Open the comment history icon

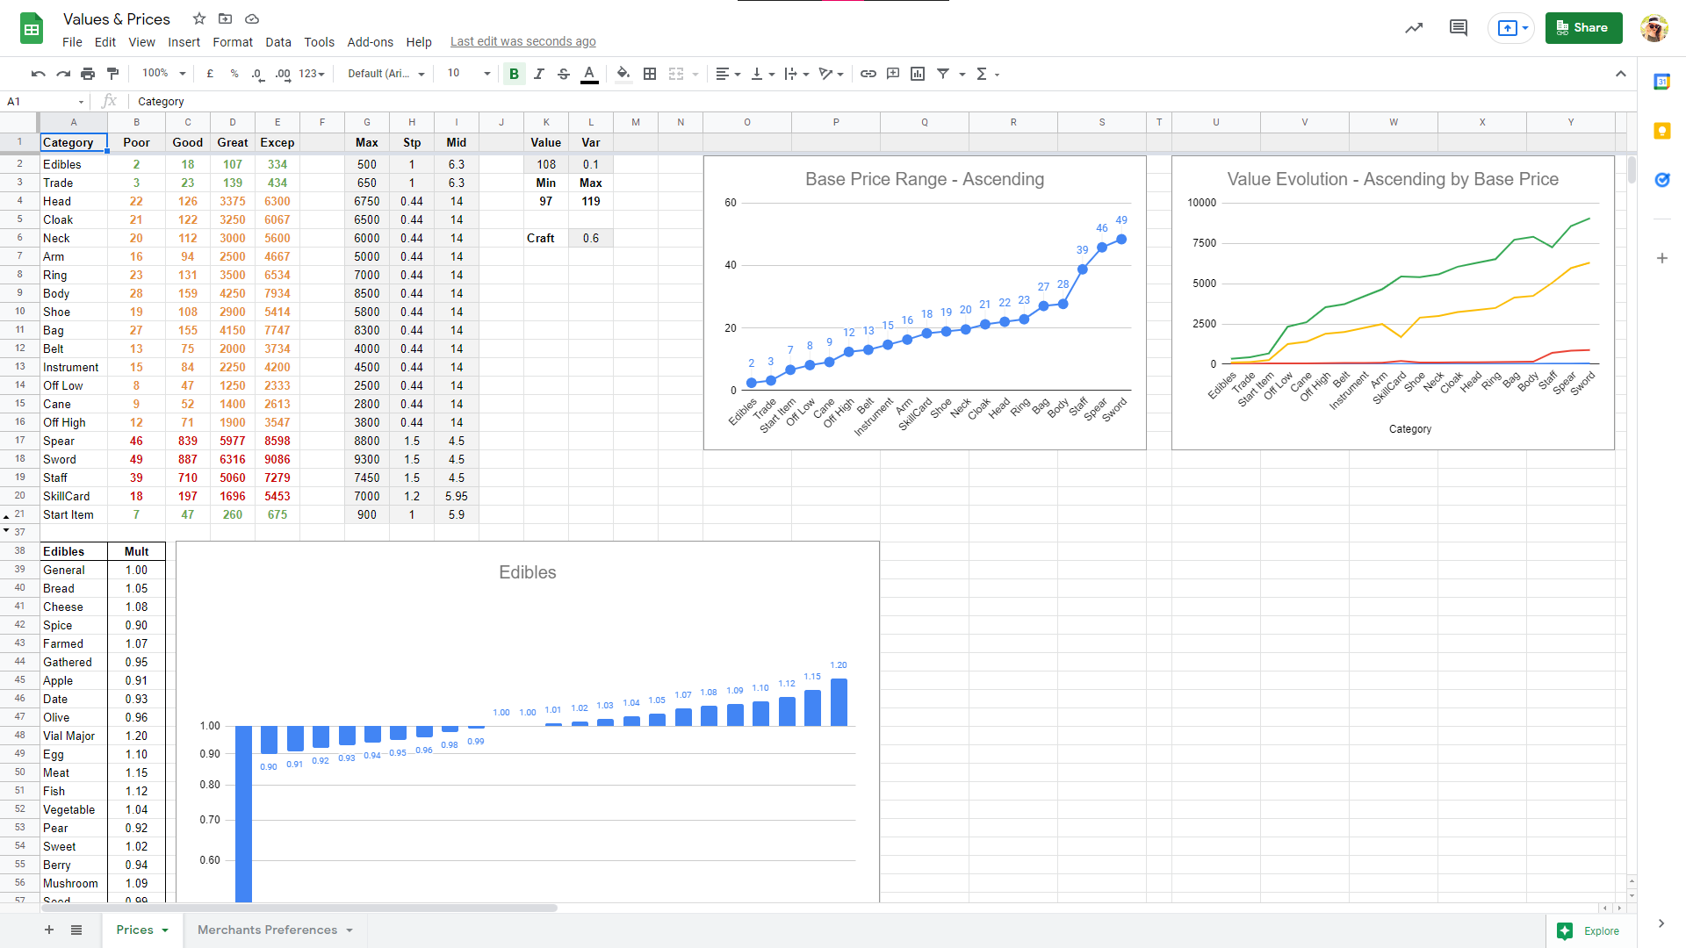coord(1458,28)
